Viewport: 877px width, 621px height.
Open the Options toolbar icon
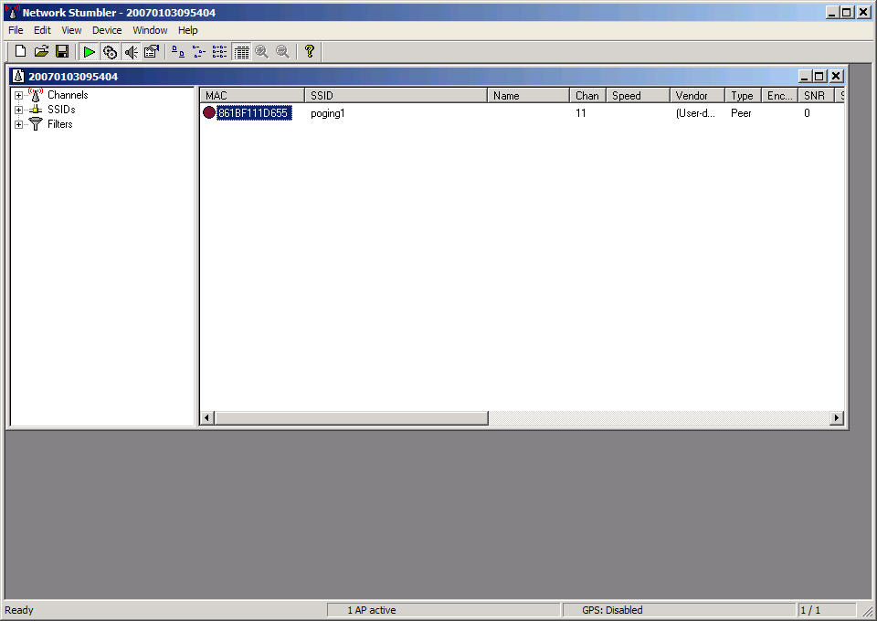point(152,52)
